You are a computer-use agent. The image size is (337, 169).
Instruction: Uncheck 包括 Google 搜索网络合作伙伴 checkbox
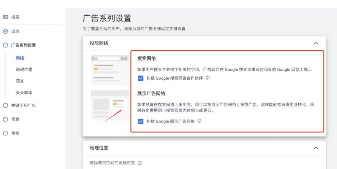pyautogui.click(x=141, y=78)
